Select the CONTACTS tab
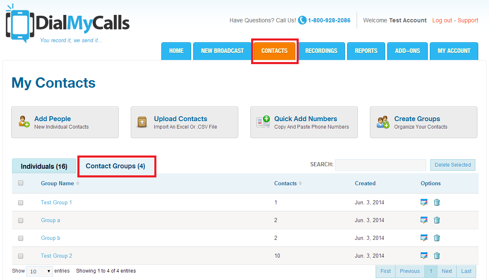 pyautogui.click(x=274, y=51)
